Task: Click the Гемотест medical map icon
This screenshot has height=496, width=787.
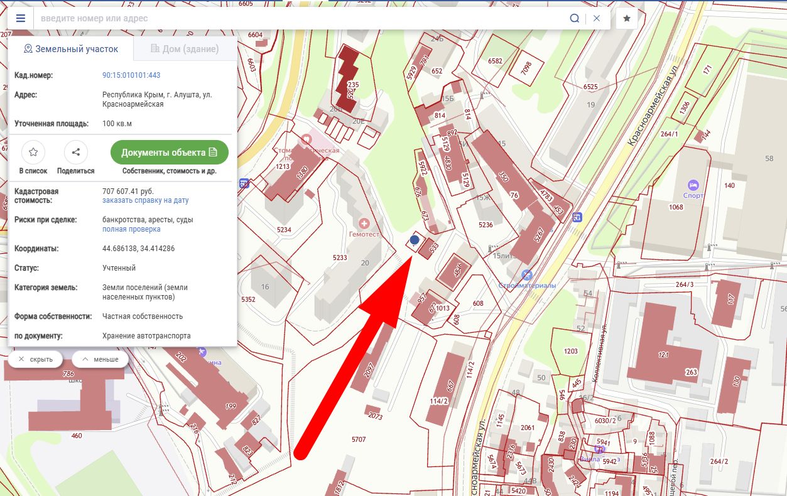Action: tap(364, 223)
